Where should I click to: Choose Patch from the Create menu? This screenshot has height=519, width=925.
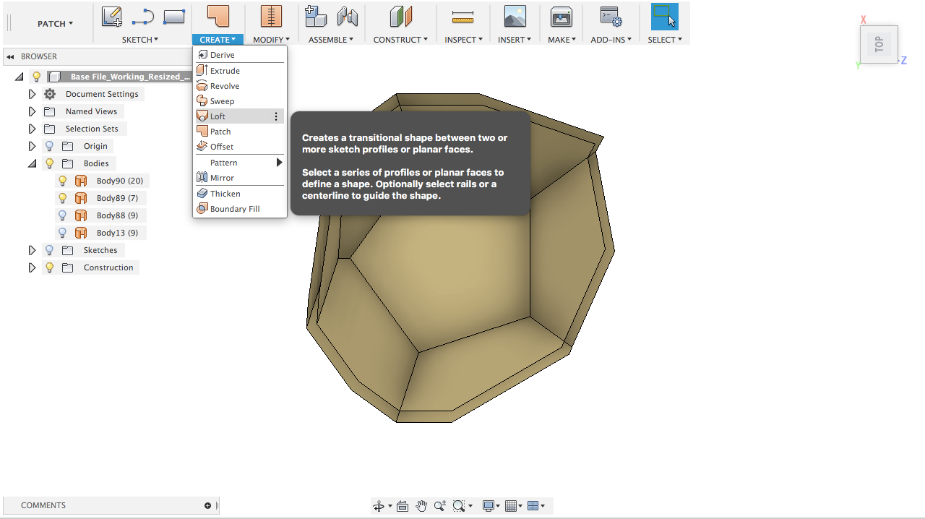(240, 132)
